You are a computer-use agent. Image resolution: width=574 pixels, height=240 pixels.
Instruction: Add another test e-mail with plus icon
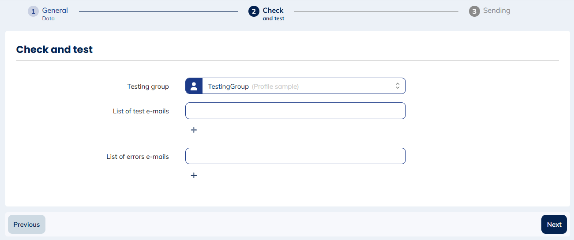click(194, 130)
